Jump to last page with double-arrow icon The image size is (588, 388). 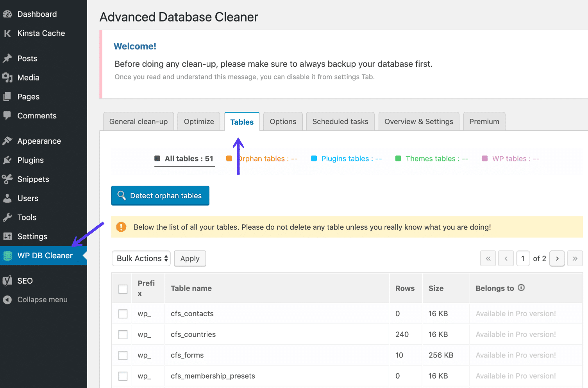point(575,258)
